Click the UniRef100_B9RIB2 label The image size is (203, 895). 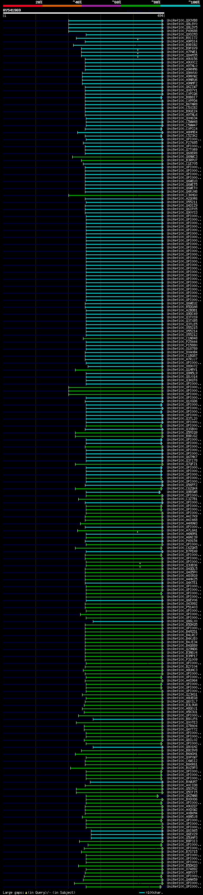pyautogui.click(x=182, y=45)
